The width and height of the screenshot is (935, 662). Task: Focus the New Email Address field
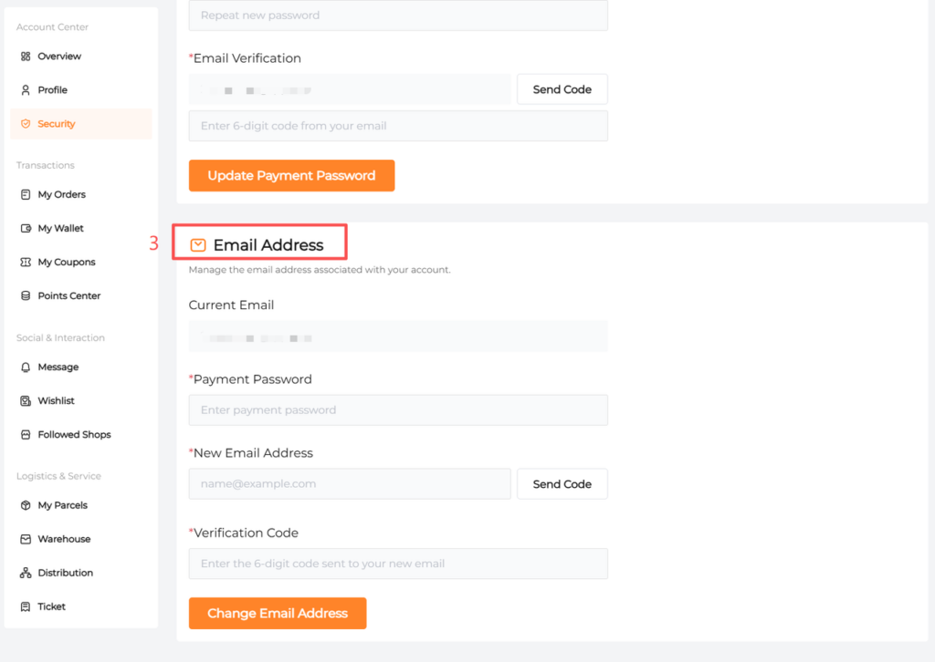pos(350,484)
